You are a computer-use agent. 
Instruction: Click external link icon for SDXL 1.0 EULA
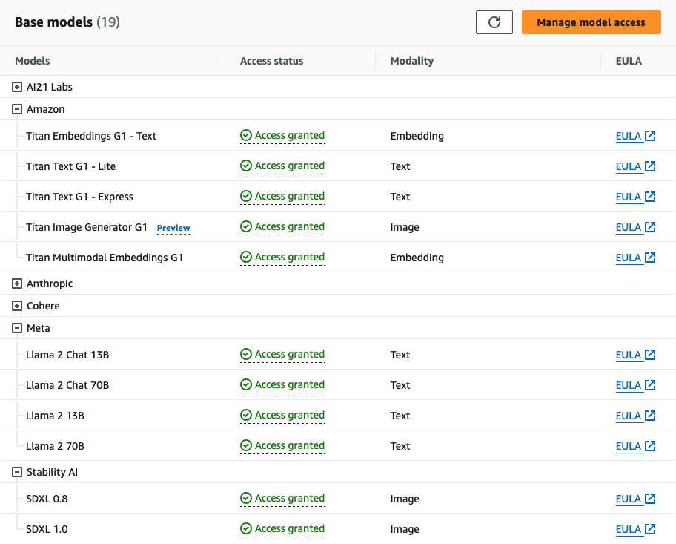click(x=650, y=529)
